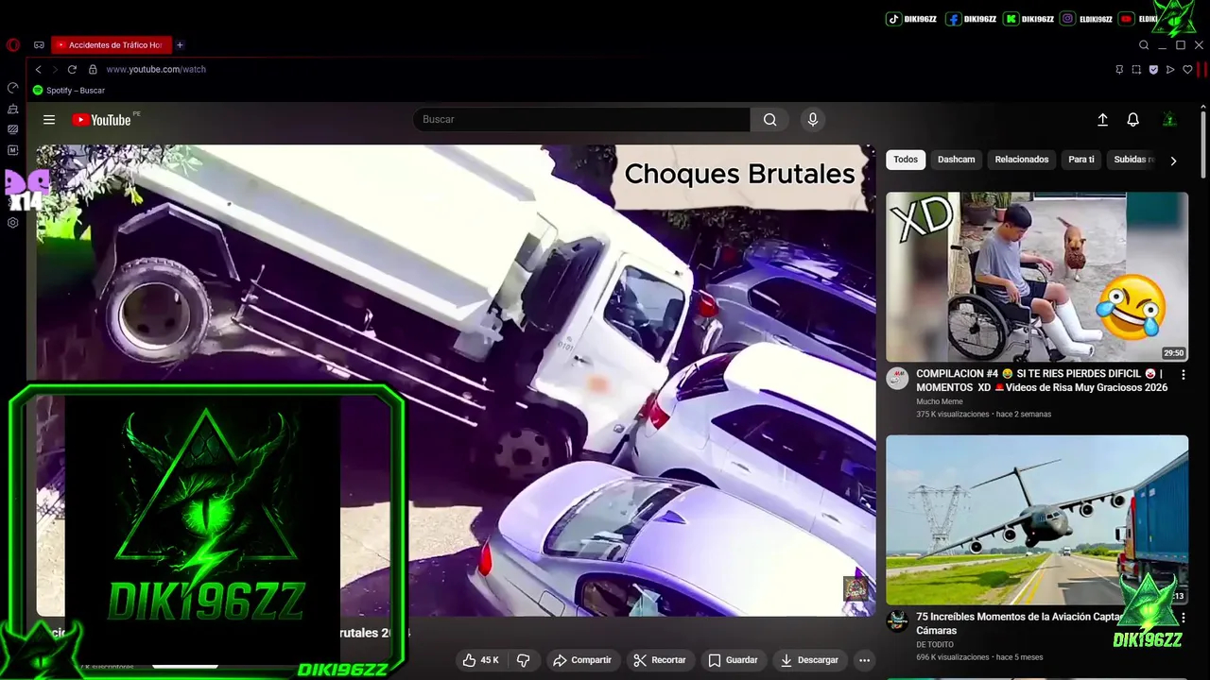Click DE TODITO channel avatar
The width and height of the screenshot is (1210, 680).
[x=897, y=621]
